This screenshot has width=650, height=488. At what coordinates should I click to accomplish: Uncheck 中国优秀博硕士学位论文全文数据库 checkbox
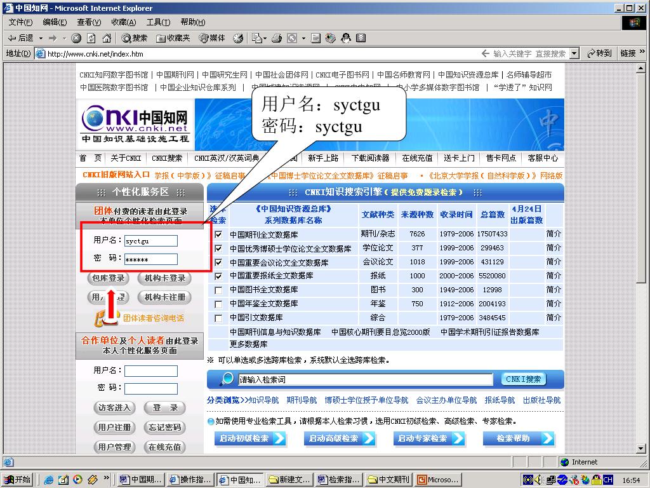click(x=218, y=248)
